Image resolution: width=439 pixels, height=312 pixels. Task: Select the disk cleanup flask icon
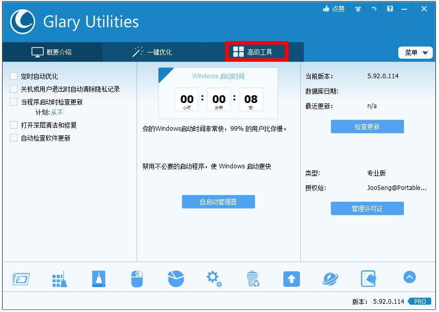coord(98,278)
